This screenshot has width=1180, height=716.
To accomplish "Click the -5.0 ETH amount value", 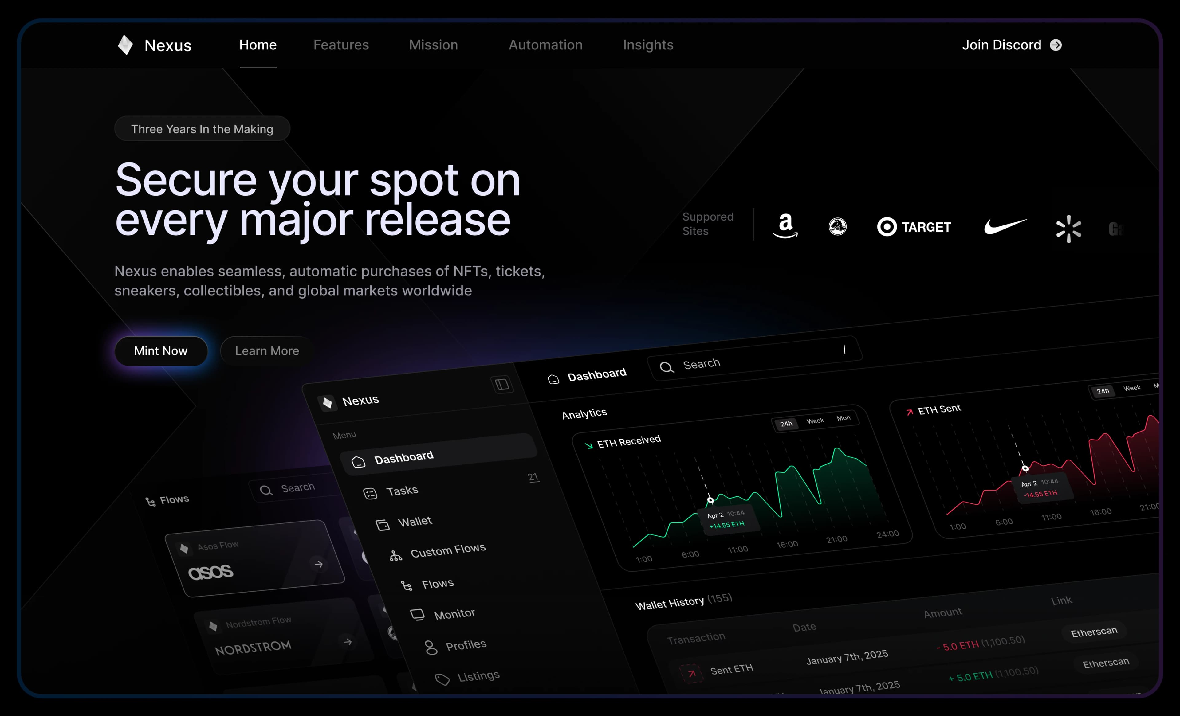I will pyautogui.click(x=958, y=646).
